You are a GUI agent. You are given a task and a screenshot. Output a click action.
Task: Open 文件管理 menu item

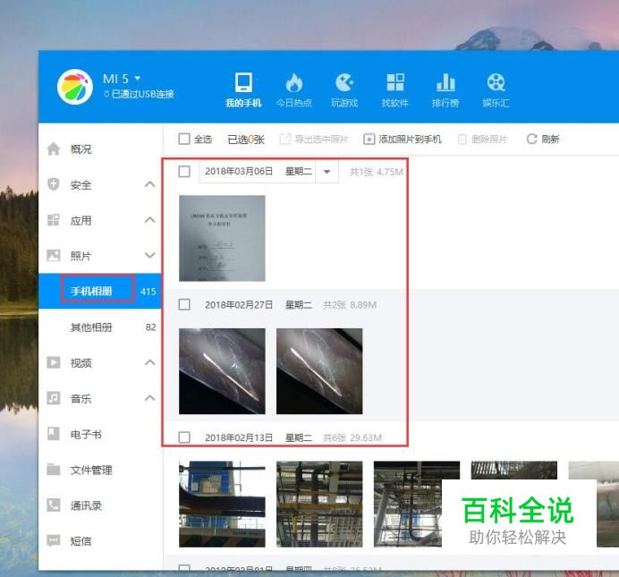click(x=91, y=470)
